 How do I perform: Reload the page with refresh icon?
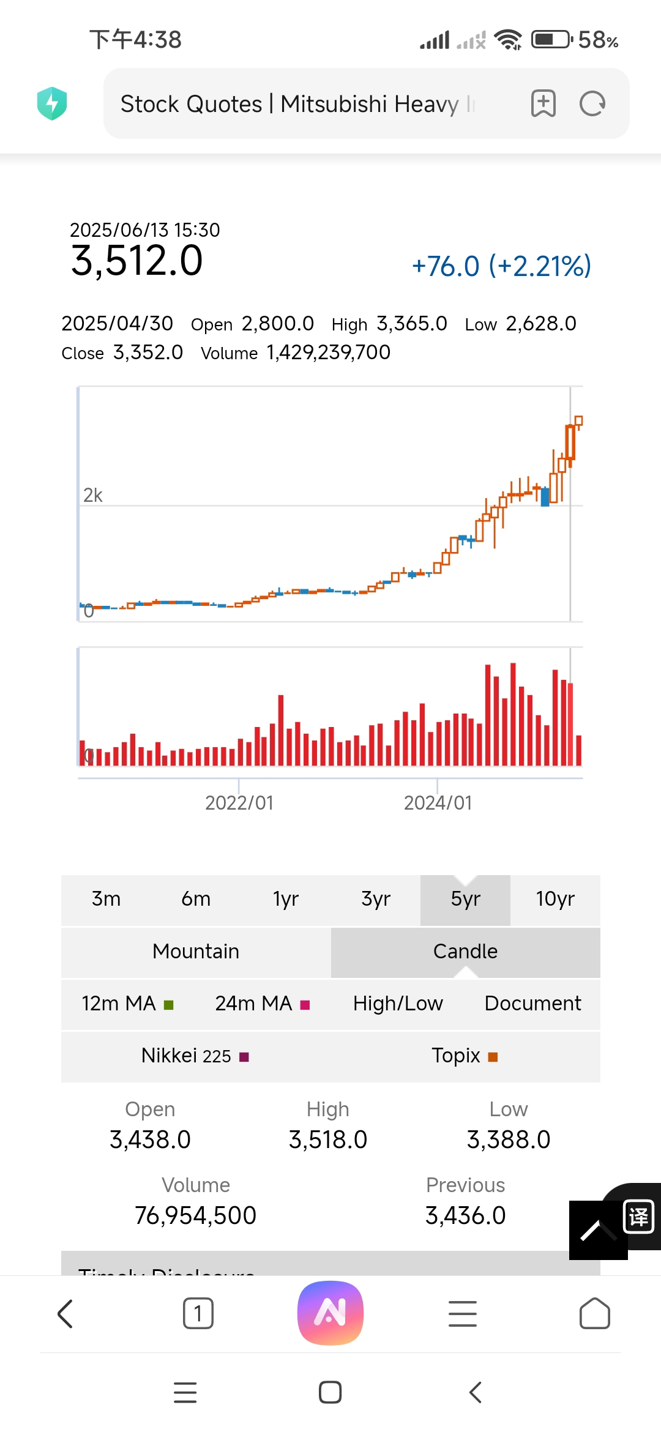pyautogui.click(x=592, y=103)
